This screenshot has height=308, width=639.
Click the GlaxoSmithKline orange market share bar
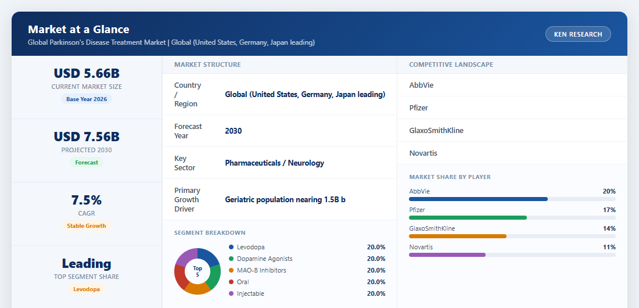coord(458,236)
